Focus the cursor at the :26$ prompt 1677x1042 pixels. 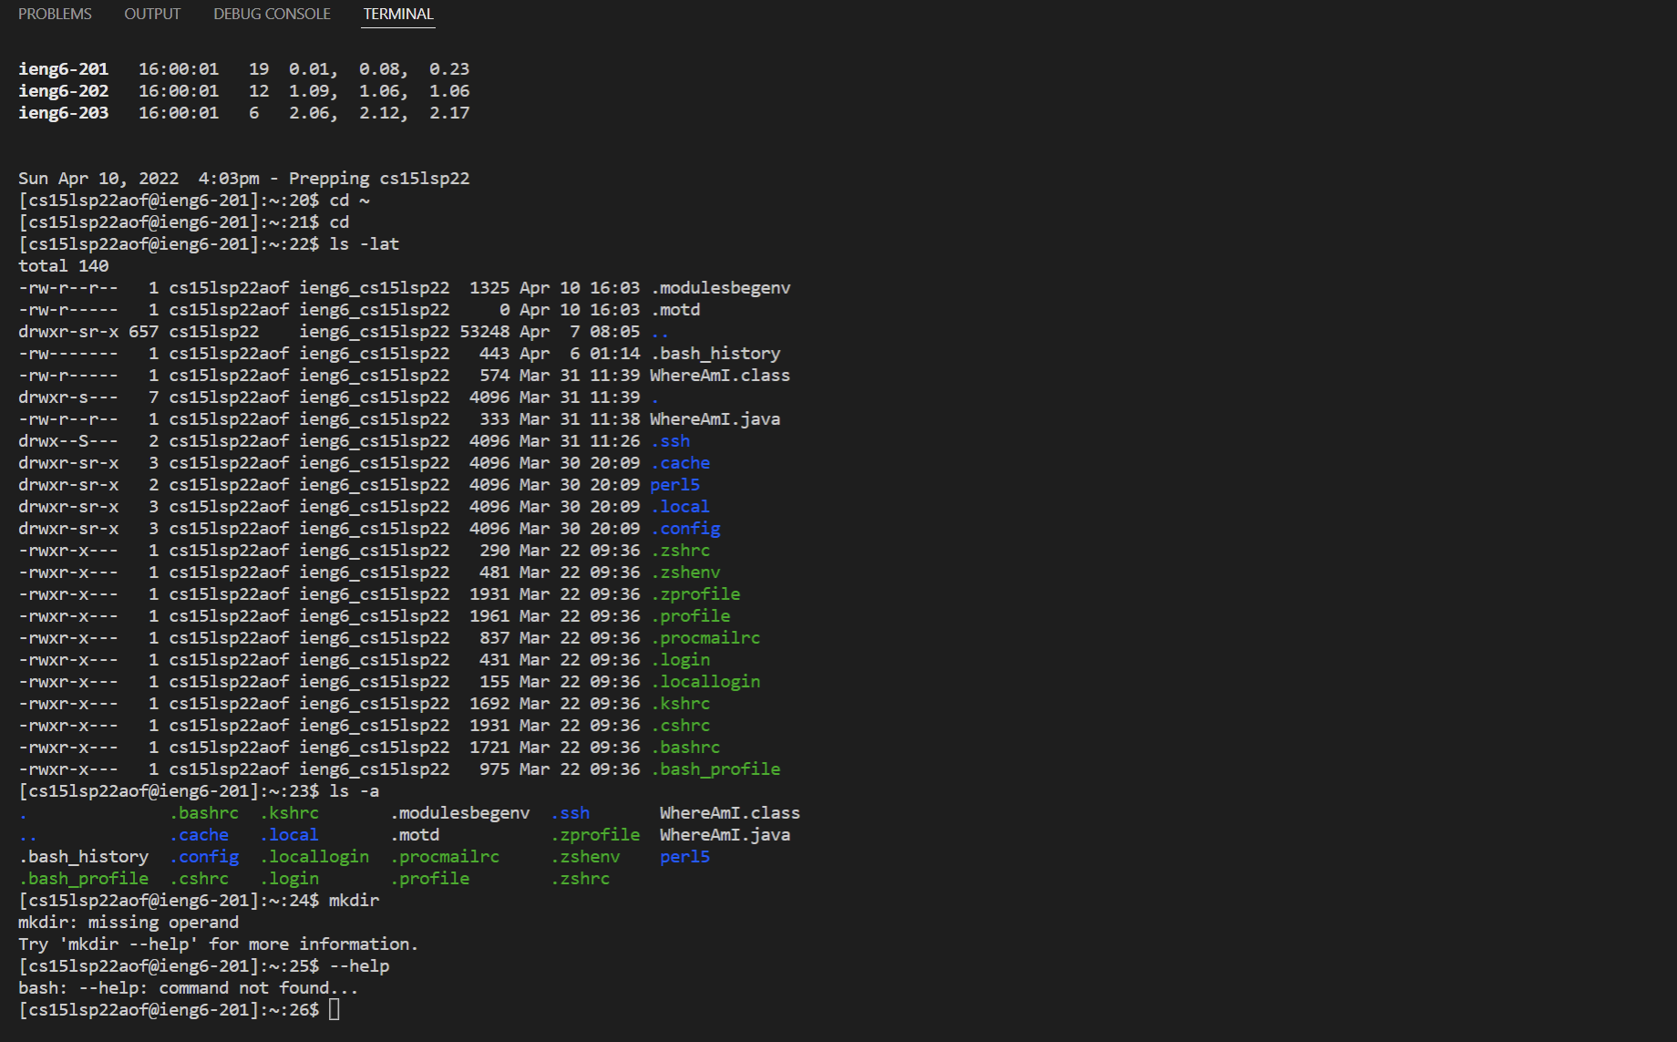pos(334,1010)
